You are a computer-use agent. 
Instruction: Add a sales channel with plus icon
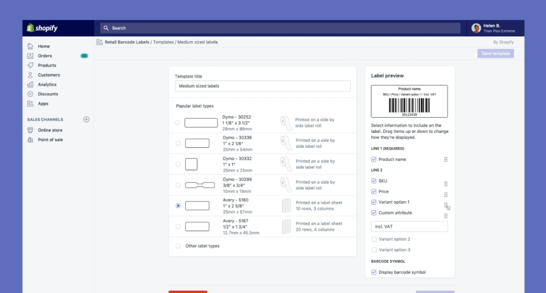(87, 120)
